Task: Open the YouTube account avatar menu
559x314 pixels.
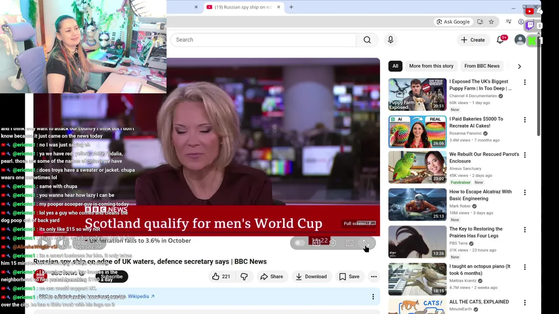Action: [x=520, y=40]
